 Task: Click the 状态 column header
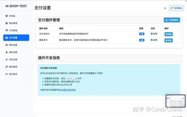153,28
